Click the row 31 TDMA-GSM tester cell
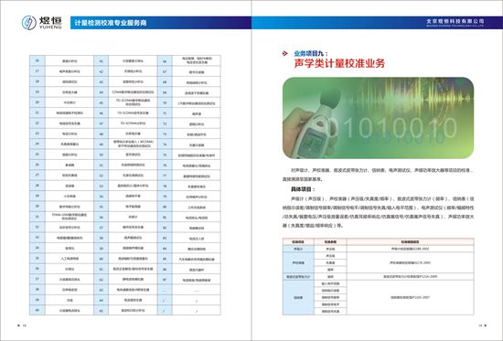This screenshot has height=341, width=503. [x=70, y=217]
